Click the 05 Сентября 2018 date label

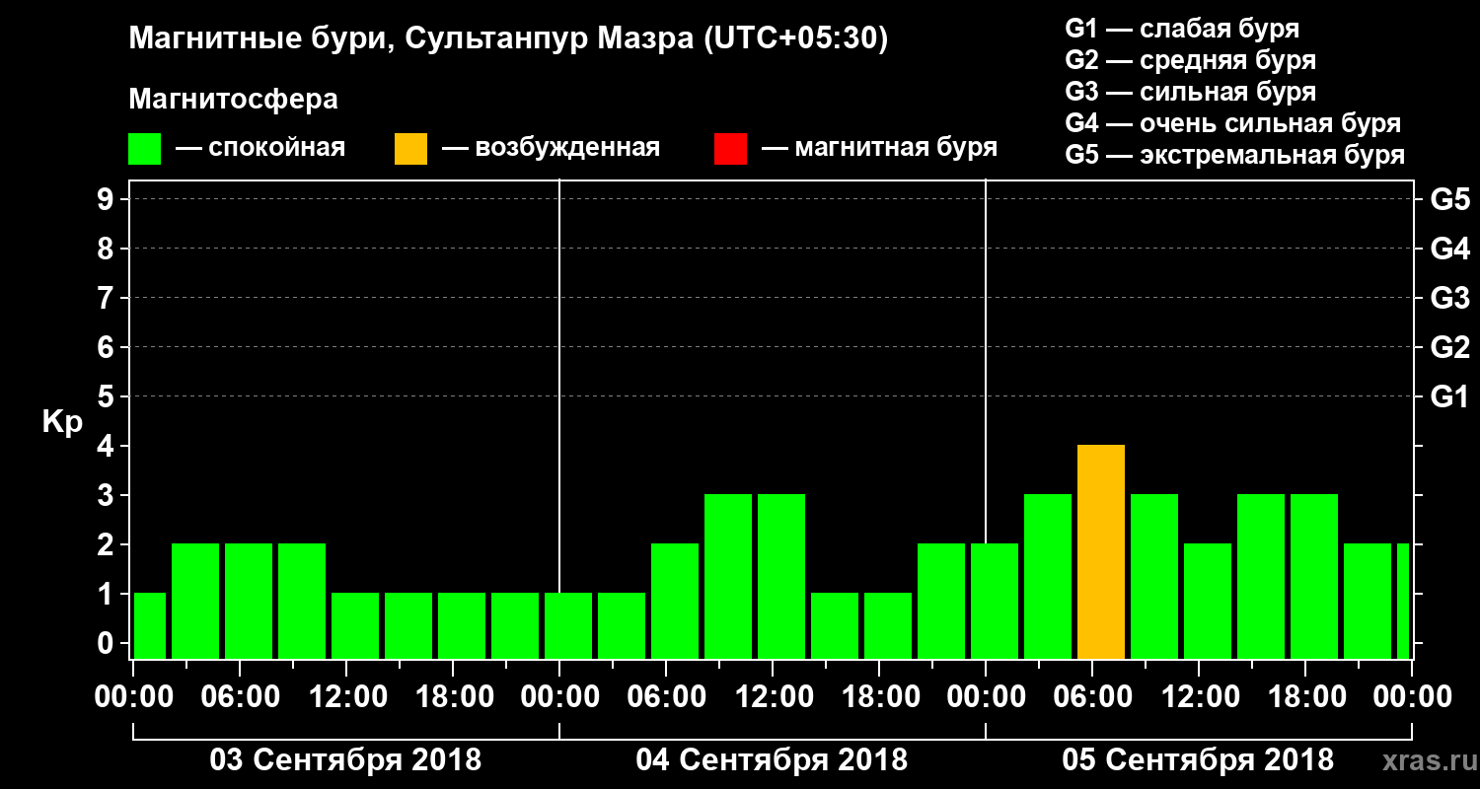[1198, 760]
